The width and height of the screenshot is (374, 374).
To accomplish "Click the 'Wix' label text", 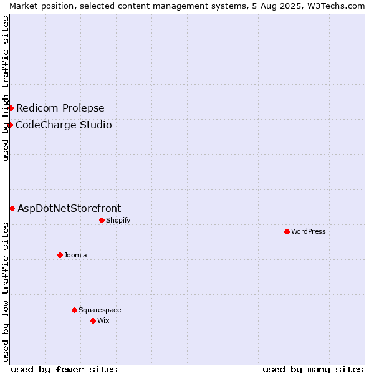I will [x=103, y=320].
